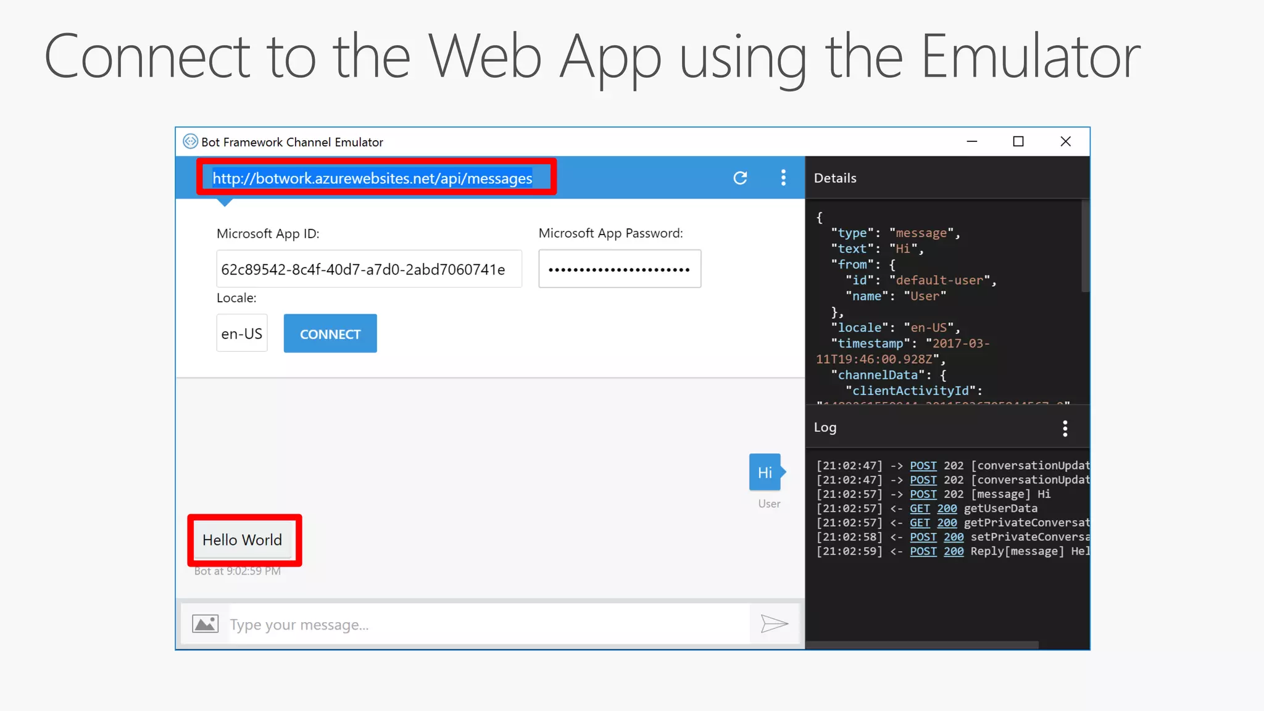Viewport: 1264px width, 711px height.
Task: Click the 200 link for Reply message
Action: [953, 551]
